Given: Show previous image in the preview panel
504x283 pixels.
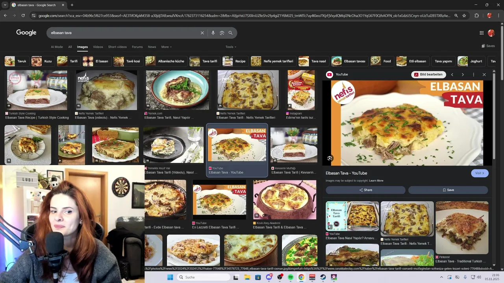Looking at the screenshot, I should click(452, 75).
